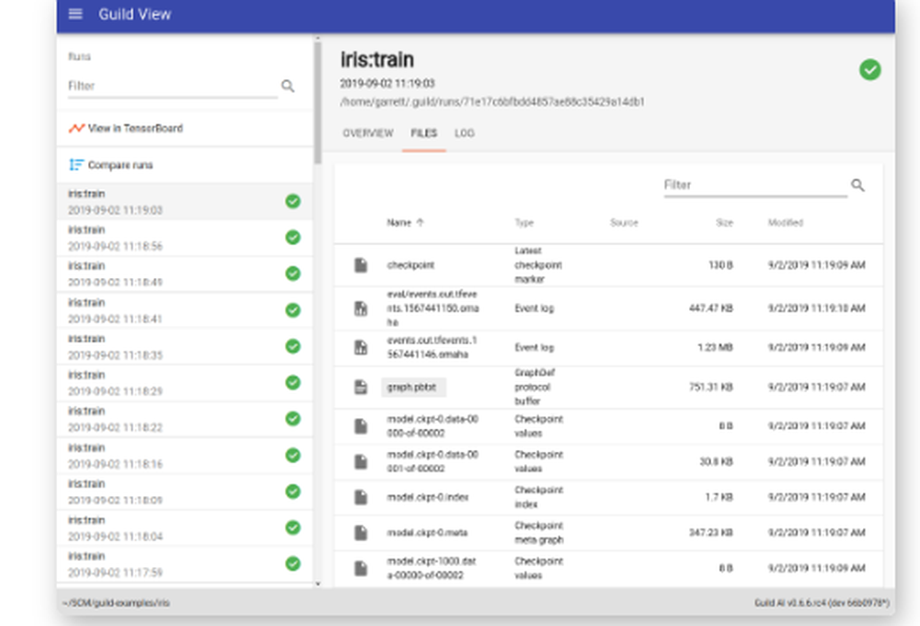Screen dimensions: 920x626
Task: Click the large green run status checkmark
Action: pos(870,70)
